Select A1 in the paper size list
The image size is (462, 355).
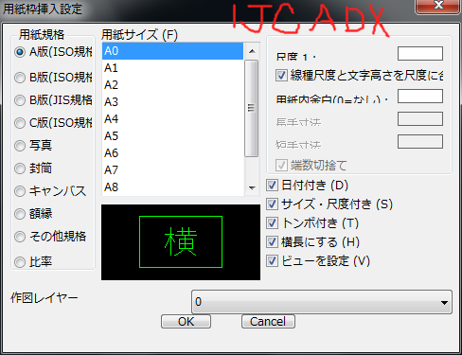point(172,68)
